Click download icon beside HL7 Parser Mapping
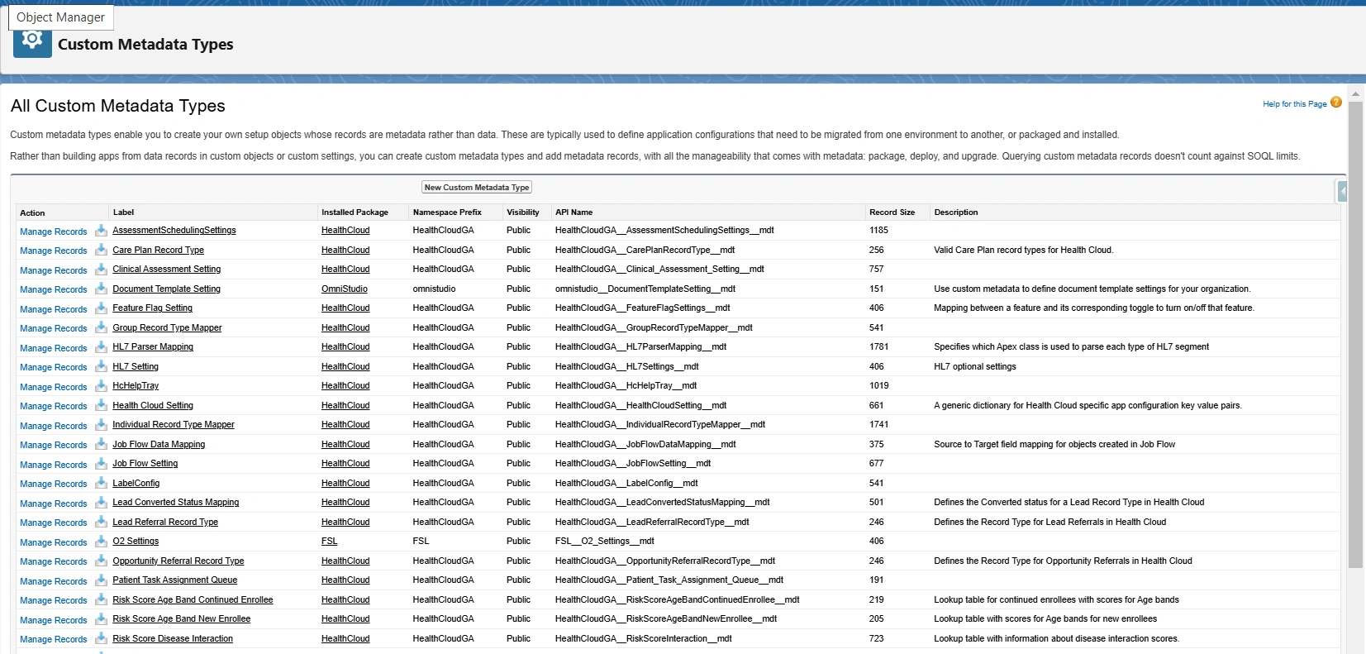Image resolution: width=1366 pixels, height=654 pixels. click(x=101, y=347)
